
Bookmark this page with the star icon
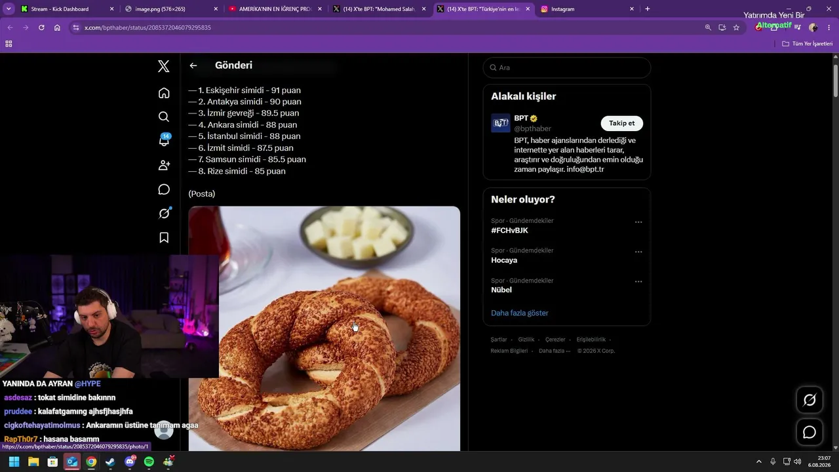(736, 28)
